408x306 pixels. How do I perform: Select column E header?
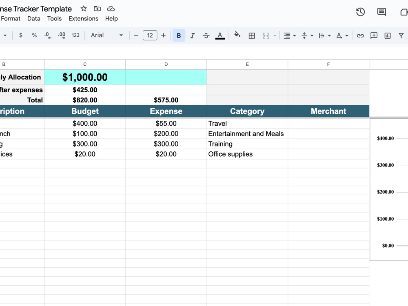coord(247,64)
